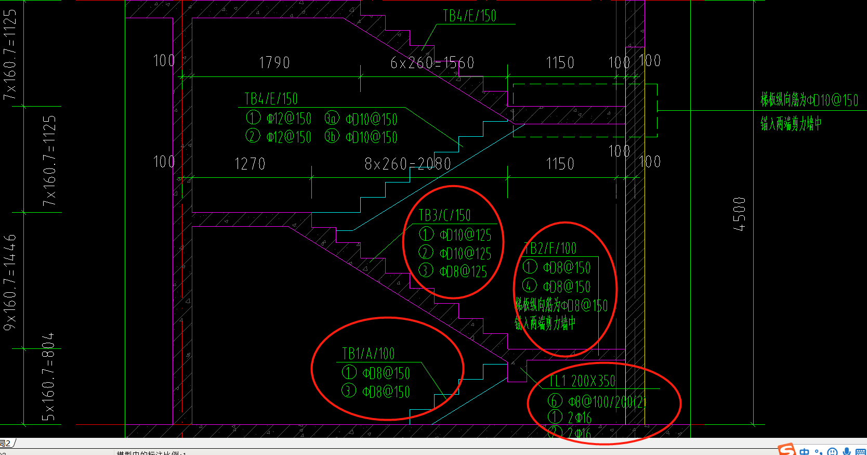Select ①2Φ16 rebar note under TL1

(570, 417)
